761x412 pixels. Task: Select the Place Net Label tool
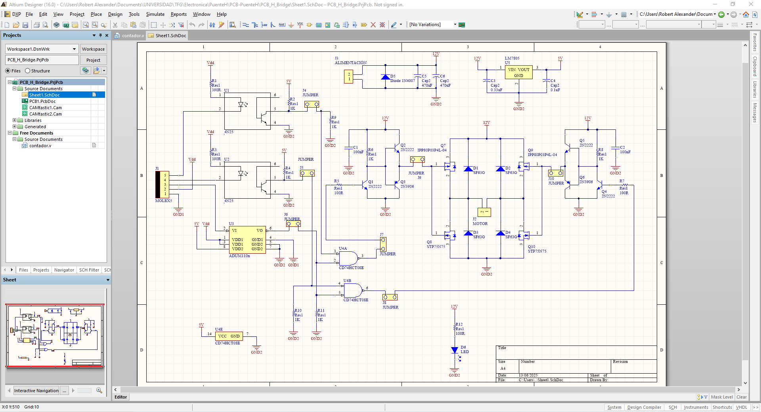pos(282,25)
